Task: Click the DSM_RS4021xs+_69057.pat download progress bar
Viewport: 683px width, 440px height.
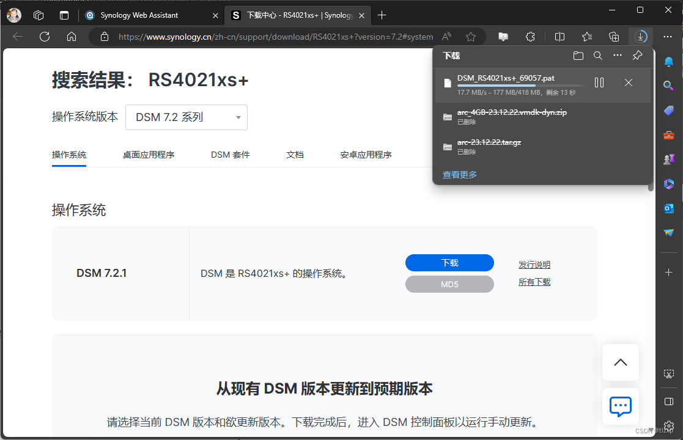Action: click(x=520, y=86)
